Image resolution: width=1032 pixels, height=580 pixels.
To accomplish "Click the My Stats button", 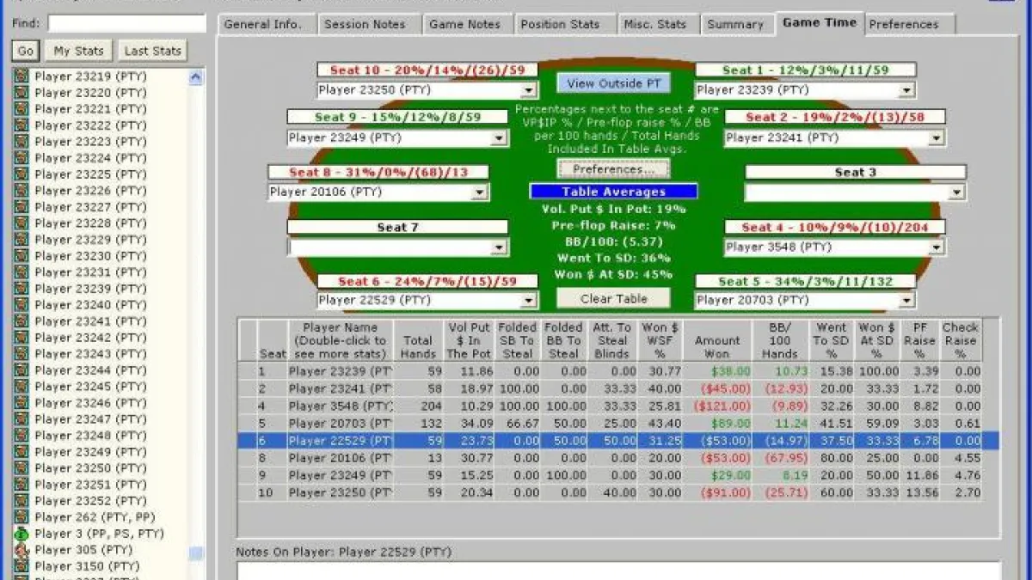I will [78, 51].
